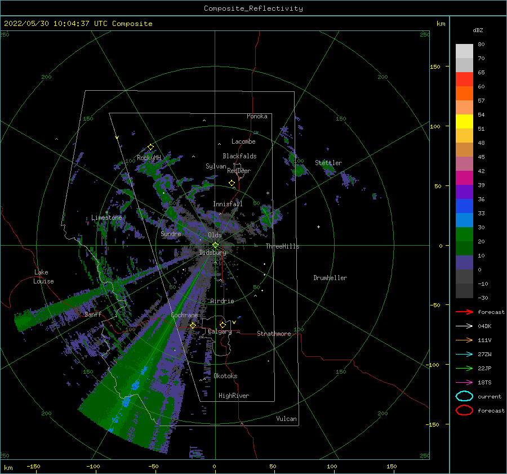
Task: Click the magenta 18TS arrow icon
Action: click(464, 383)
